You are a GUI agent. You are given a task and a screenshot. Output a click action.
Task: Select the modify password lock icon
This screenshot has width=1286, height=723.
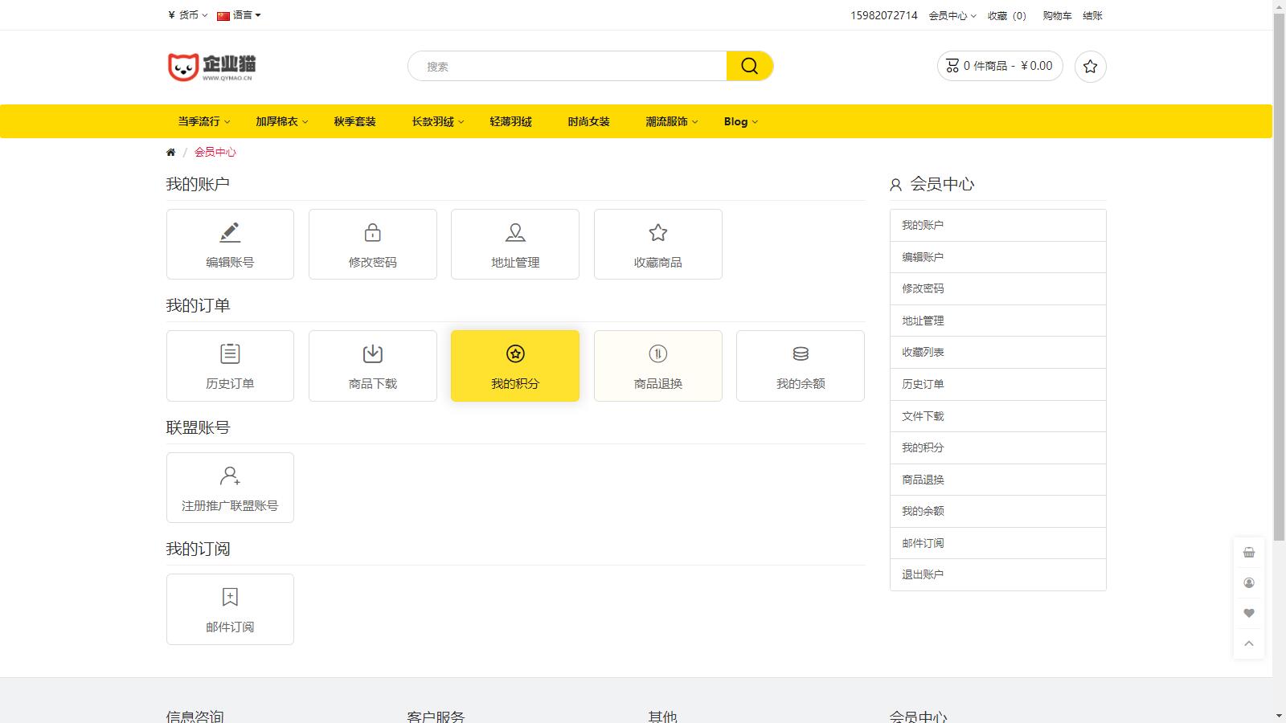(x=372, y=232)
